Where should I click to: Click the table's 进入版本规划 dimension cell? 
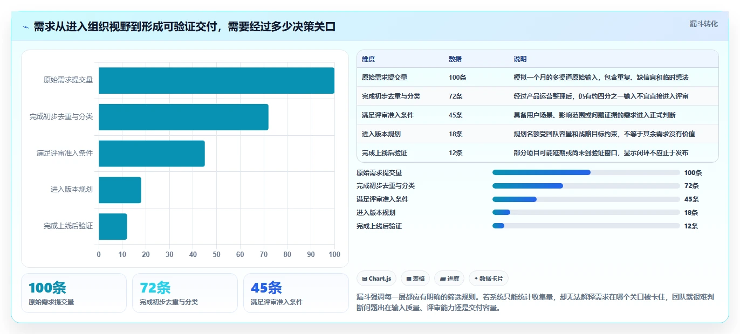click(x=381, y=134)
